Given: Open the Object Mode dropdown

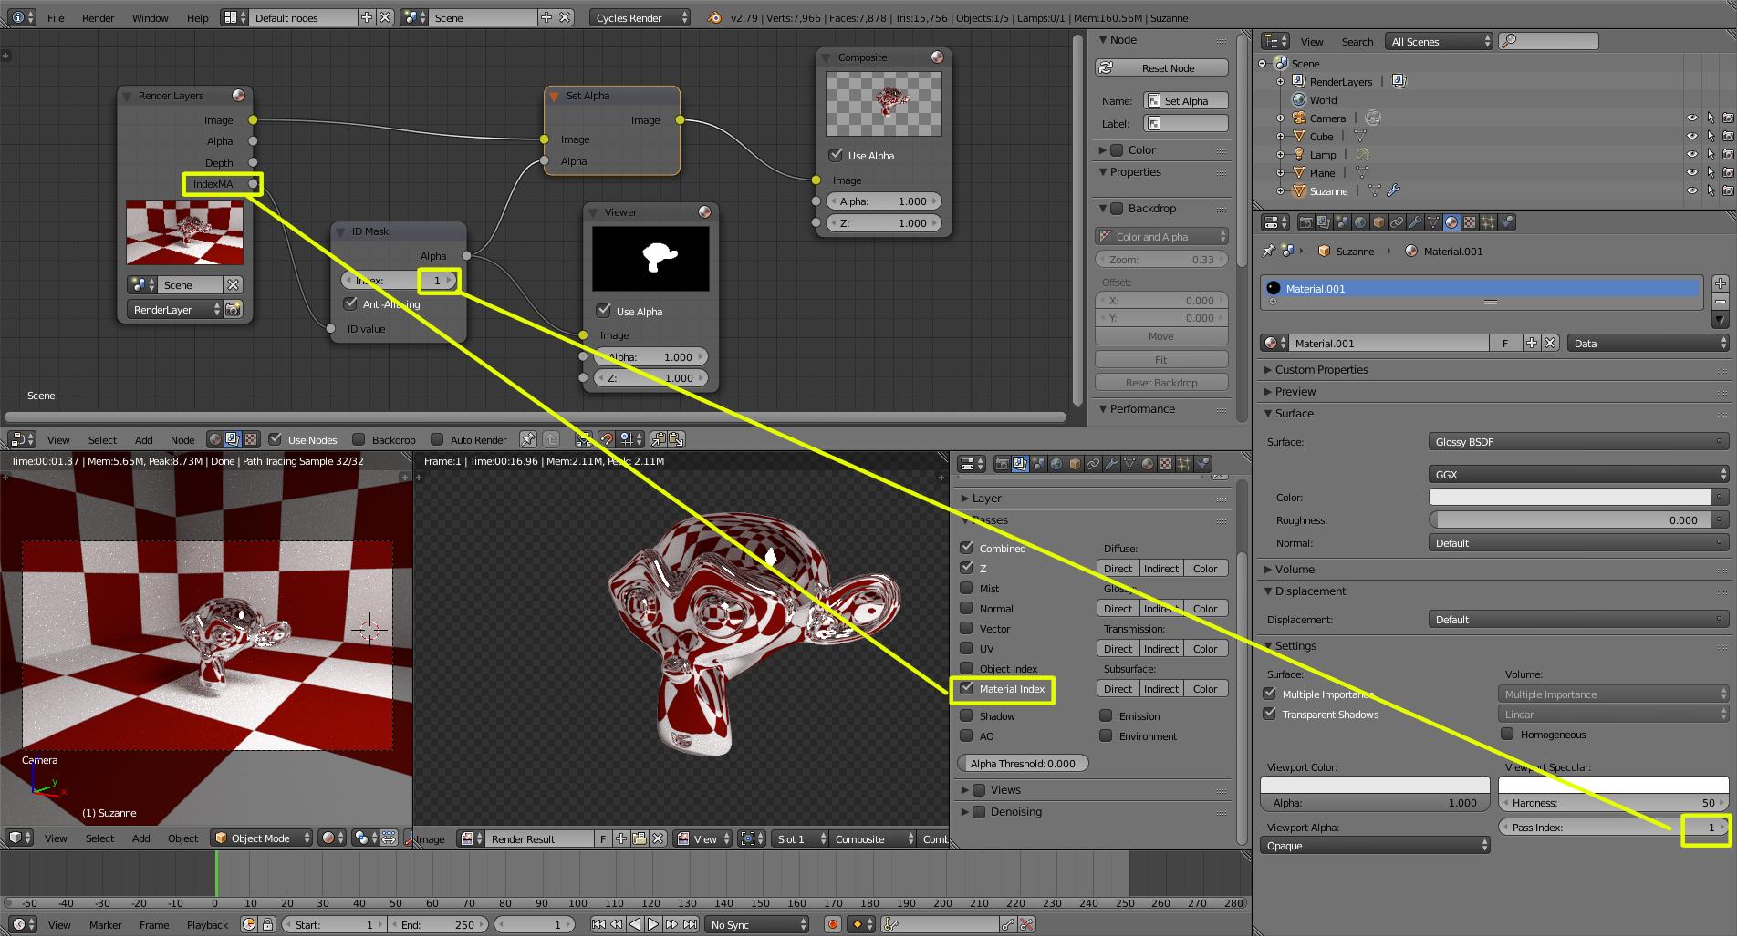Looking at the screenshot, I should (262, 838).
